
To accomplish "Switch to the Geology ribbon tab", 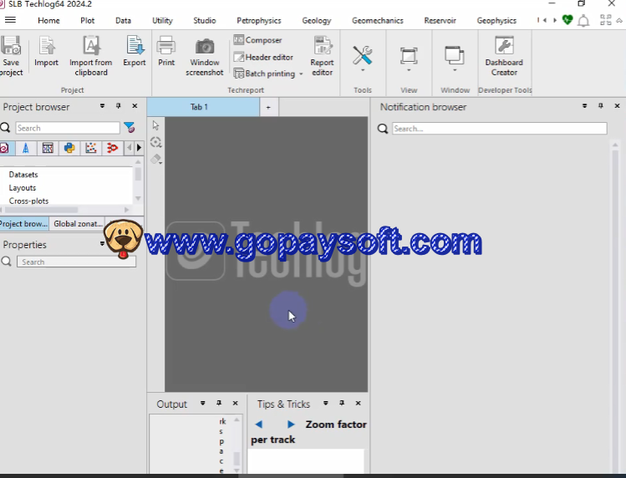I will [317, 20].
